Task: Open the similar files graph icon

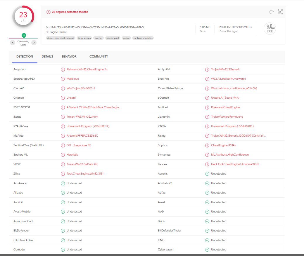Action: [x=280, y=12]
